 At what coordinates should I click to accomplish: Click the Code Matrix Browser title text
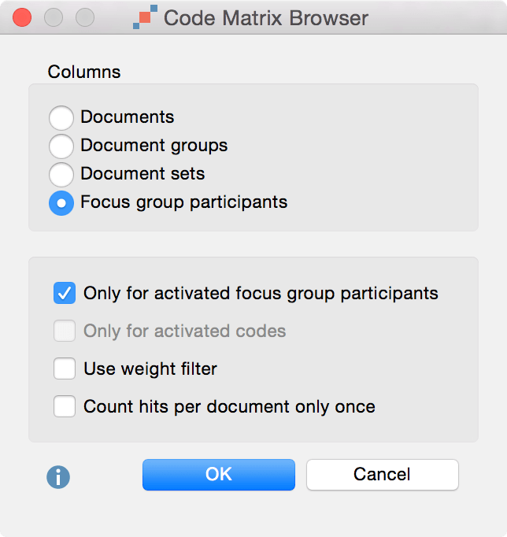266,18
